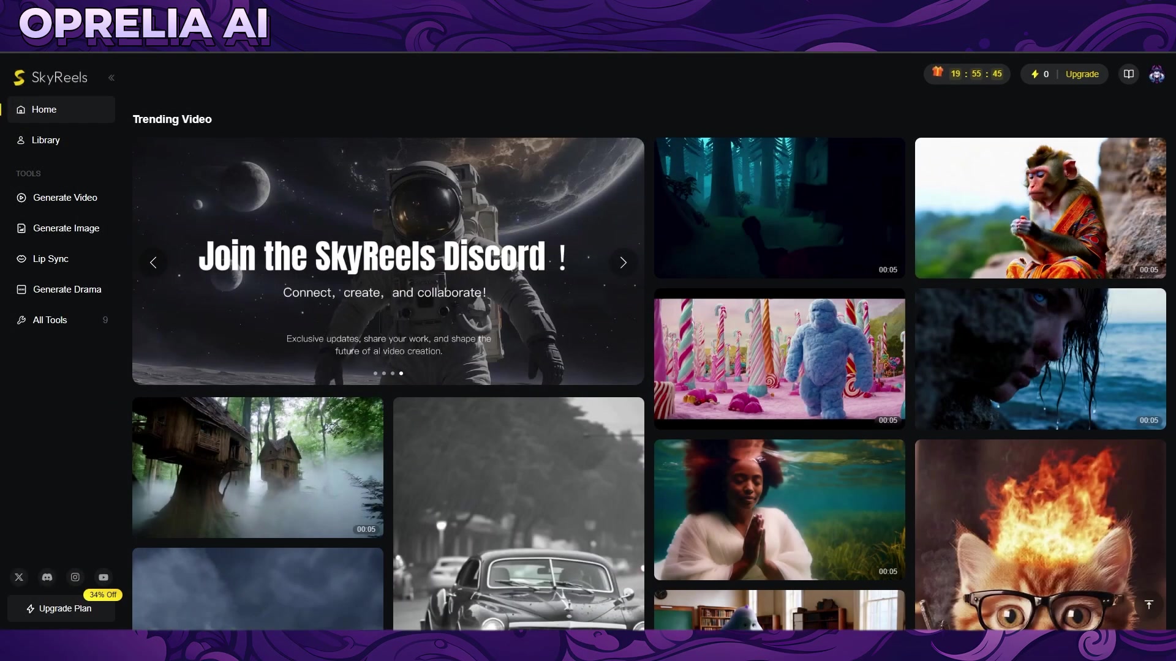Select the third carousel dot

click(x=393, y=373)
